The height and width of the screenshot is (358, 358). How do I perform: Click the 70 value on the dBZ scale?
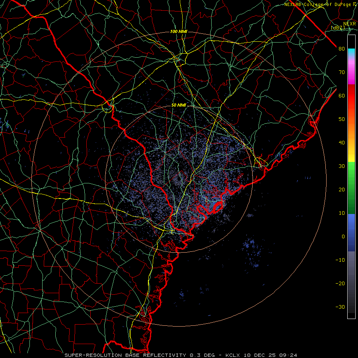click(x=342, y=72)
